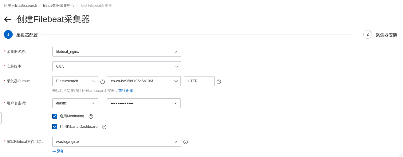Viewport: 403px width, 157px height.
Task: Clear the /var/log/nginx/ path with its x icon
Action: (x=176, y=142)
